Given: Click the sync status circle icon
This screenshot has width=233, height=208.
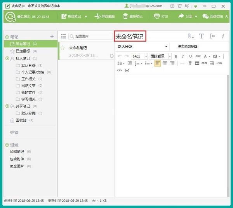Looking at the screenshot, I should tap(10, 16).
